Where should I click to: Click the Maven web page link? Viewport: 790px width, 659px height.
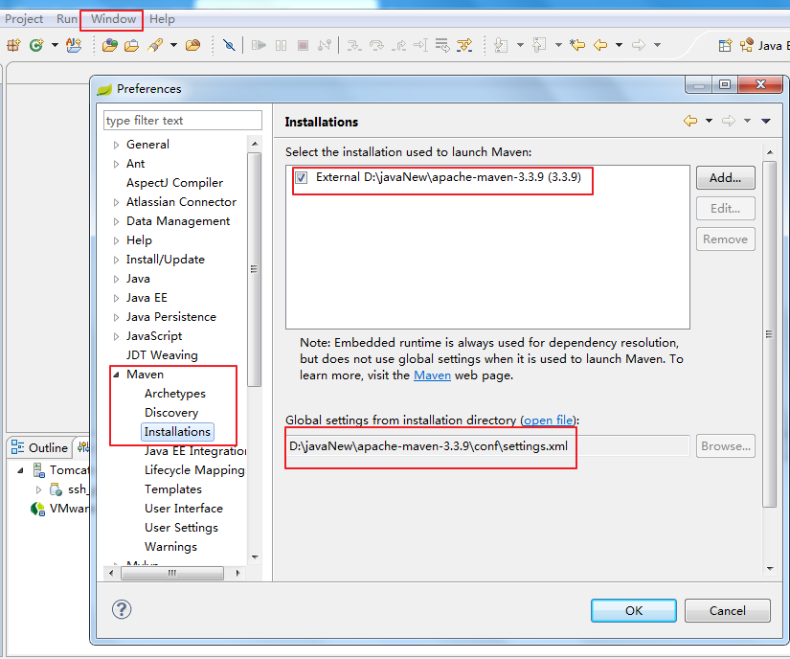pyautogui.click(x=432, y=375)
